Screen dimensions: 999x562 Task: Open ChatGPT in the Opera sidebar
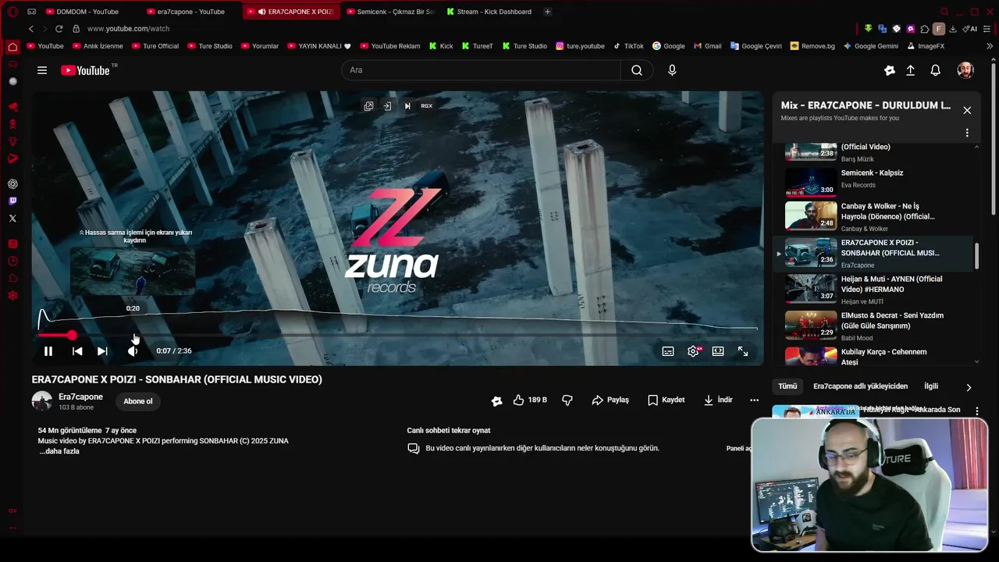[12, 184]
